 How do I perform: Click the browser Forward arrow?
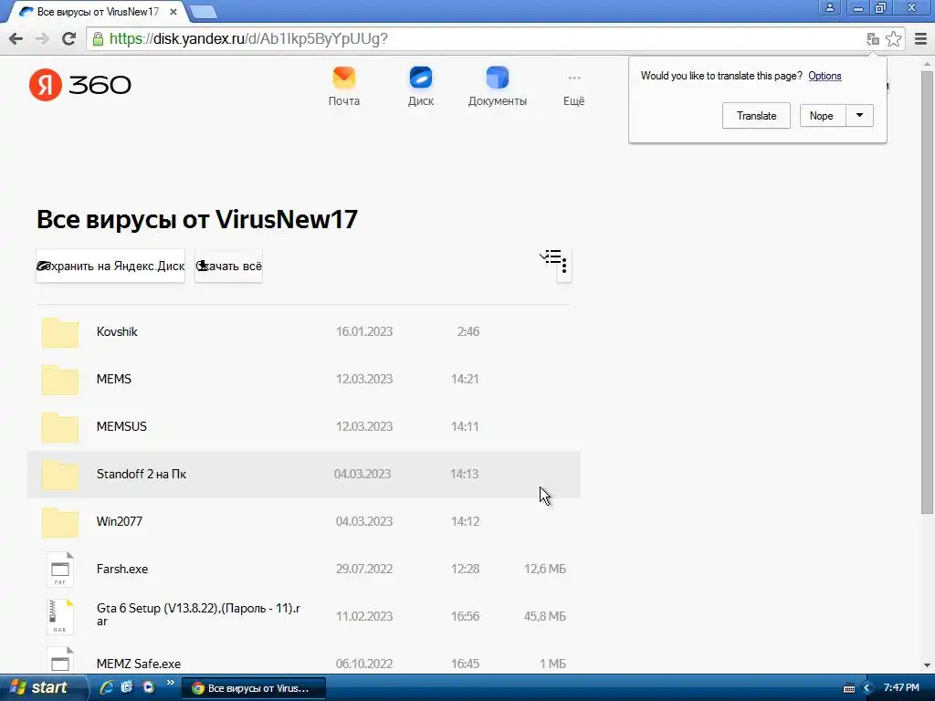tap(42, 38)
